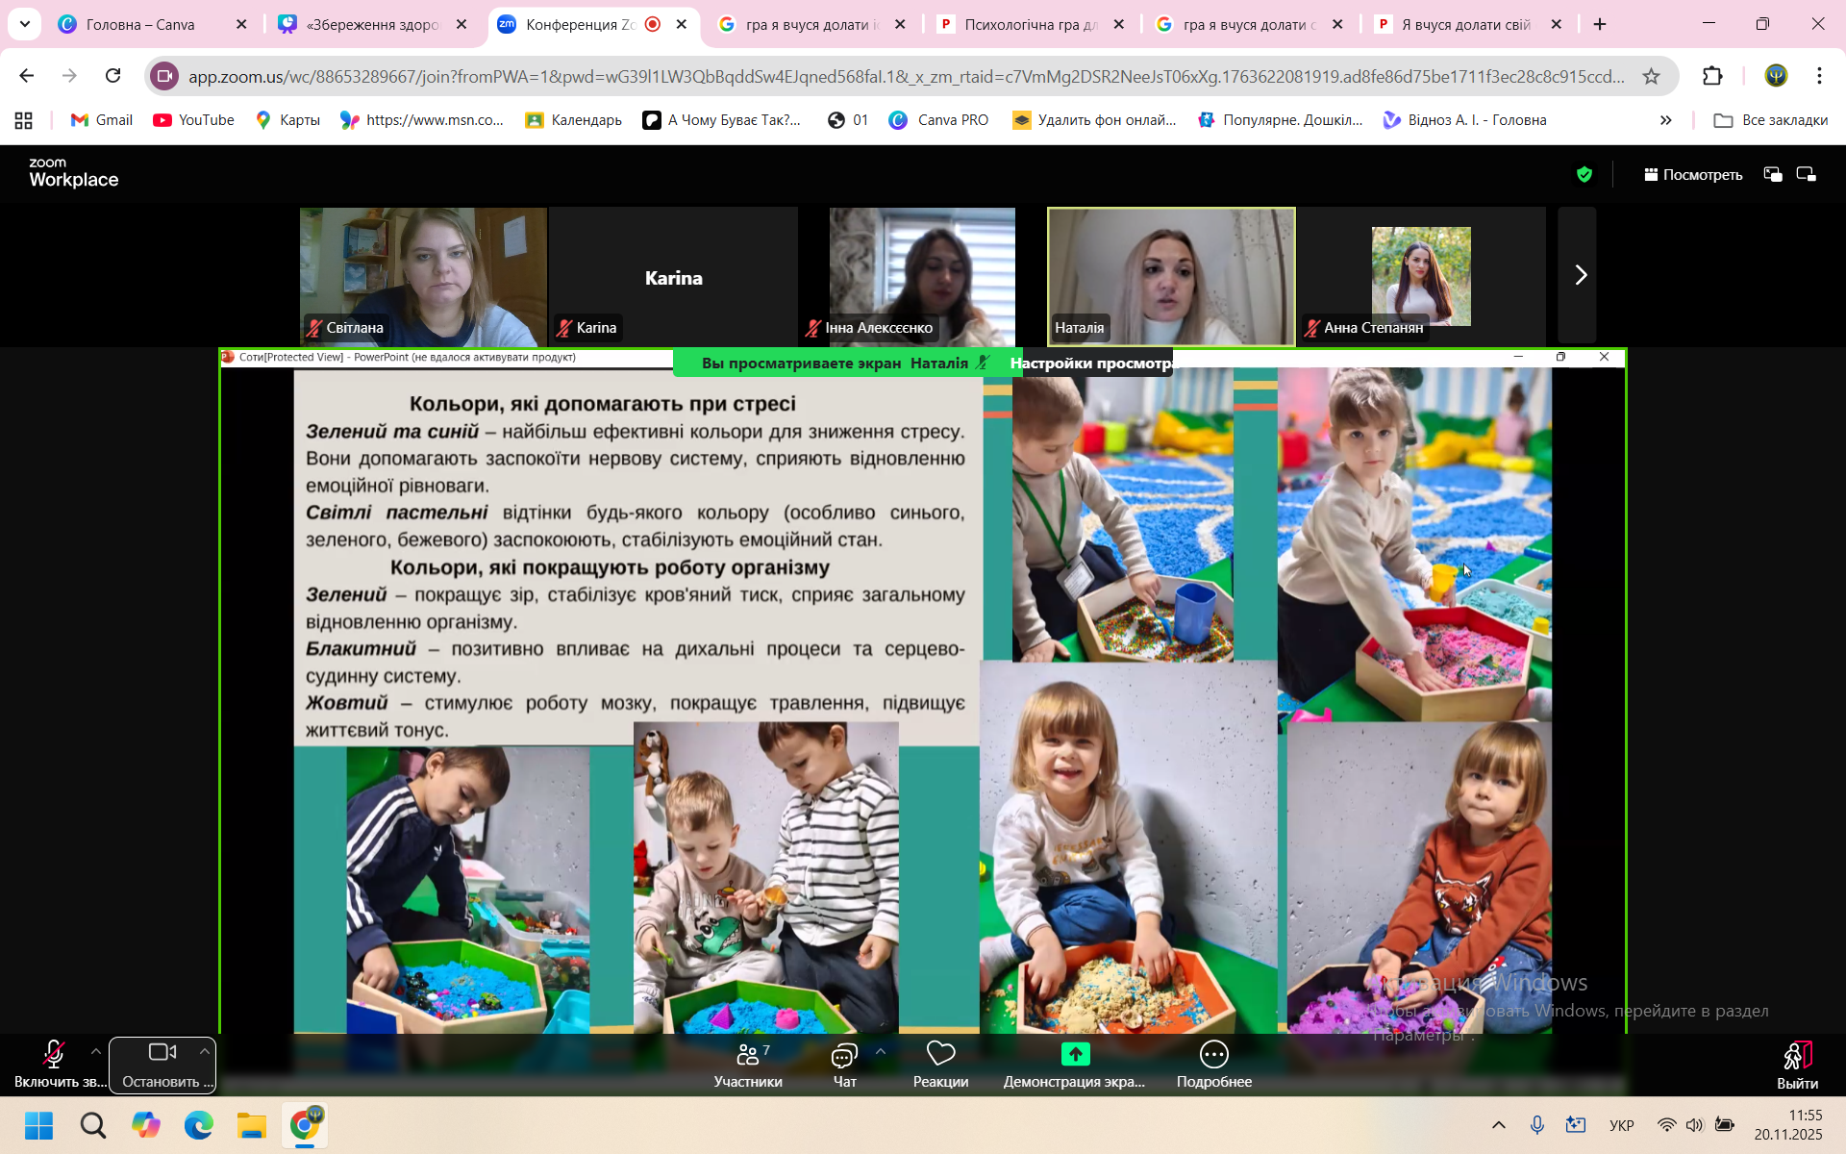Screen dimensions: 1846x1154
Task: Unmute microphone with Включить звук toggle
Action: coord(54,1055)
